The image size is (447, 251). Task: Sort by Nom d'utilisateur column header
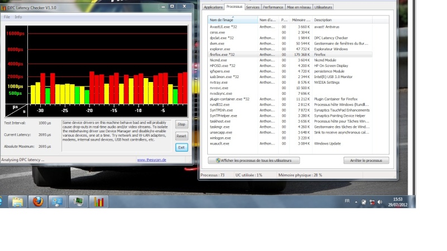point(268,20)
